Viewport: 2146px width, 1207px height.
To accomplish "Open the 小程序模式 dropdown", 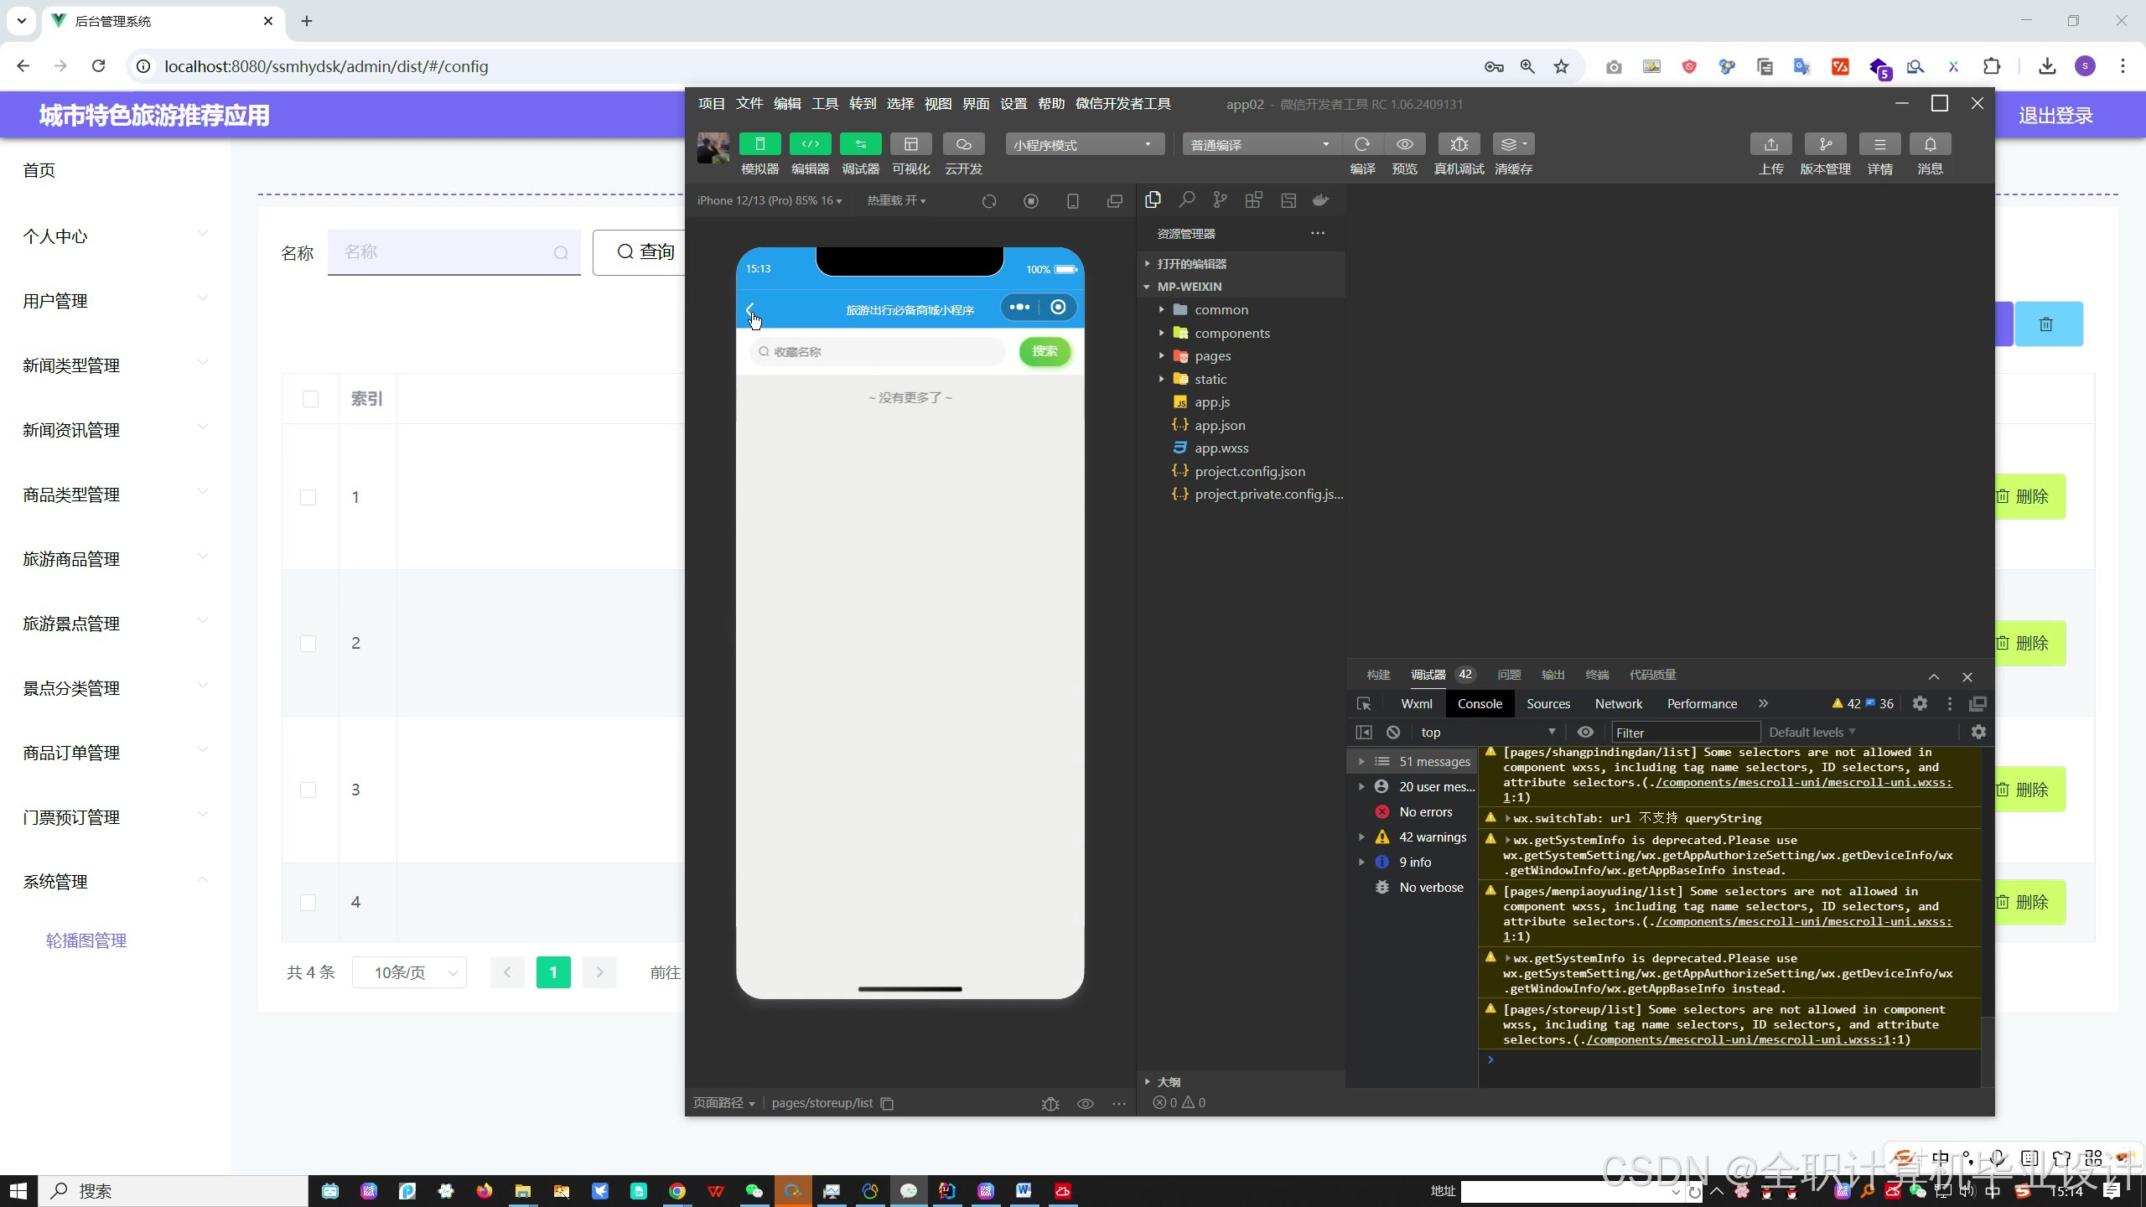I will 1084,145.
